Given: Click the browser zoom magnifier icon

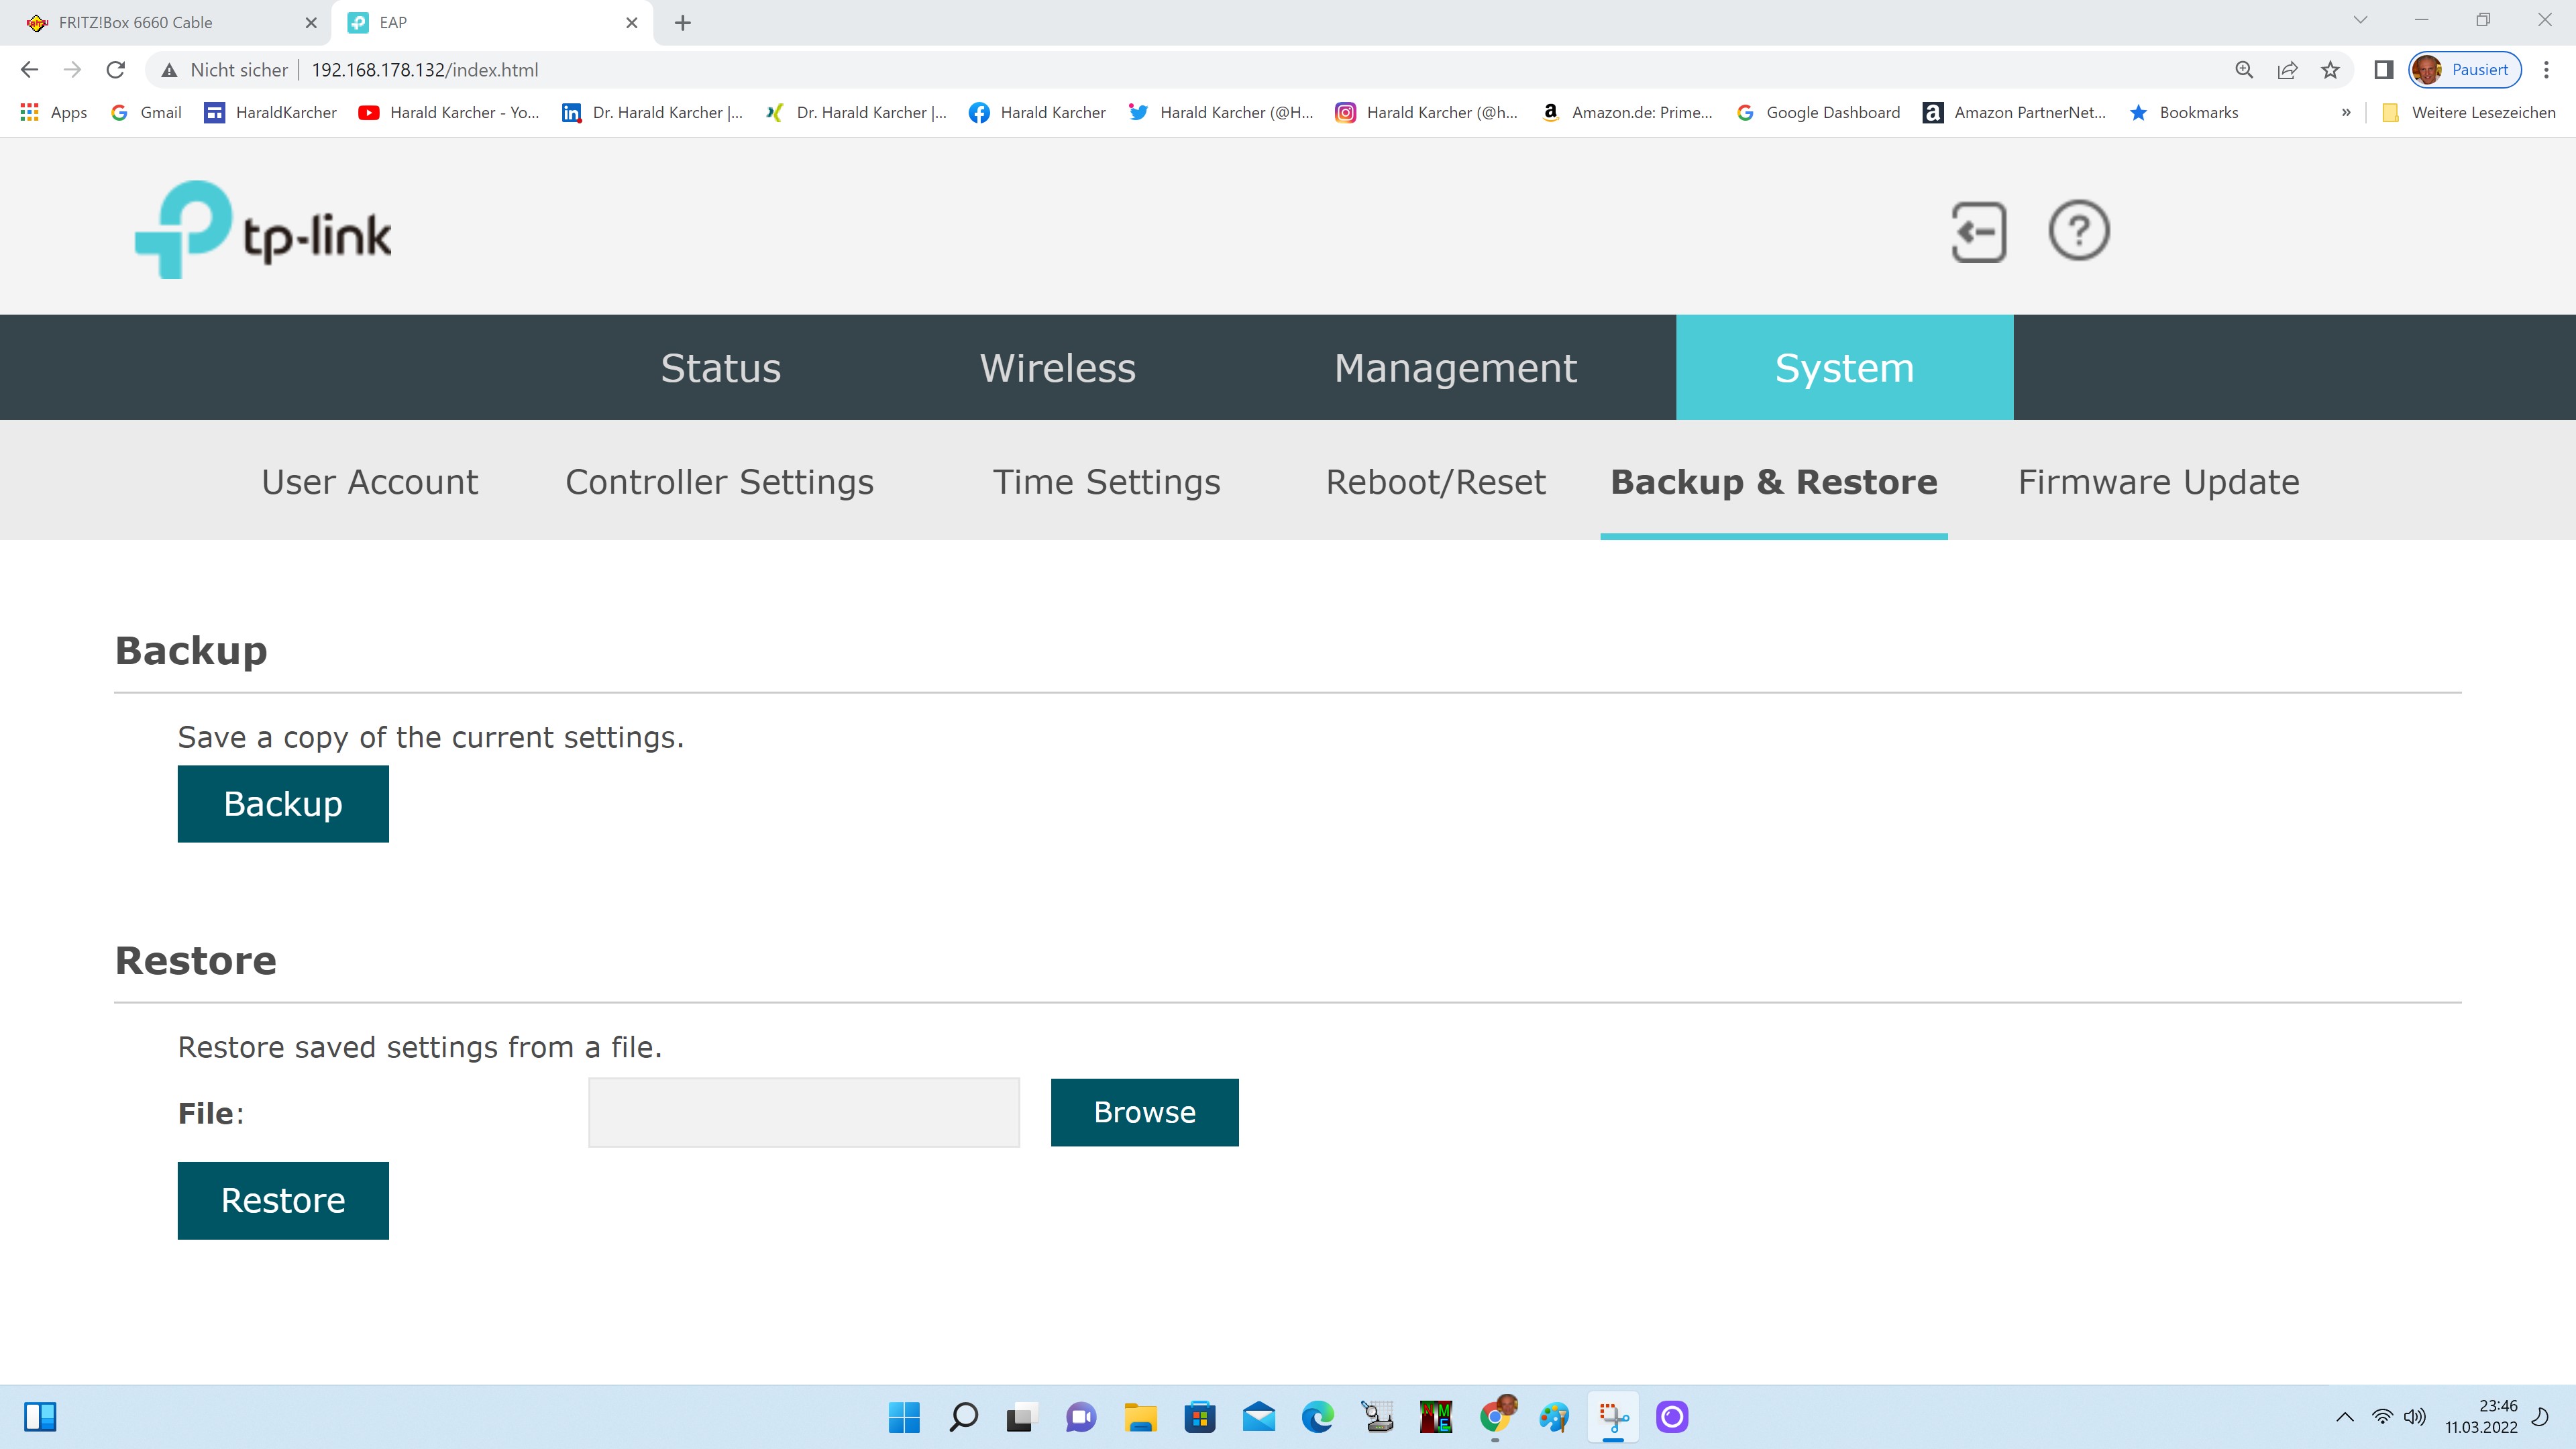Looking at the screenshot, I should (2244, 70).
